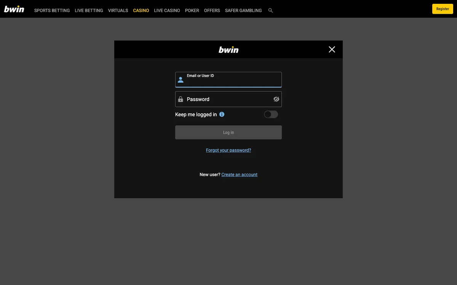The height and width of the screenshot is (285, 457).
Task: Open the Create an account link
Action: (240, 174)
